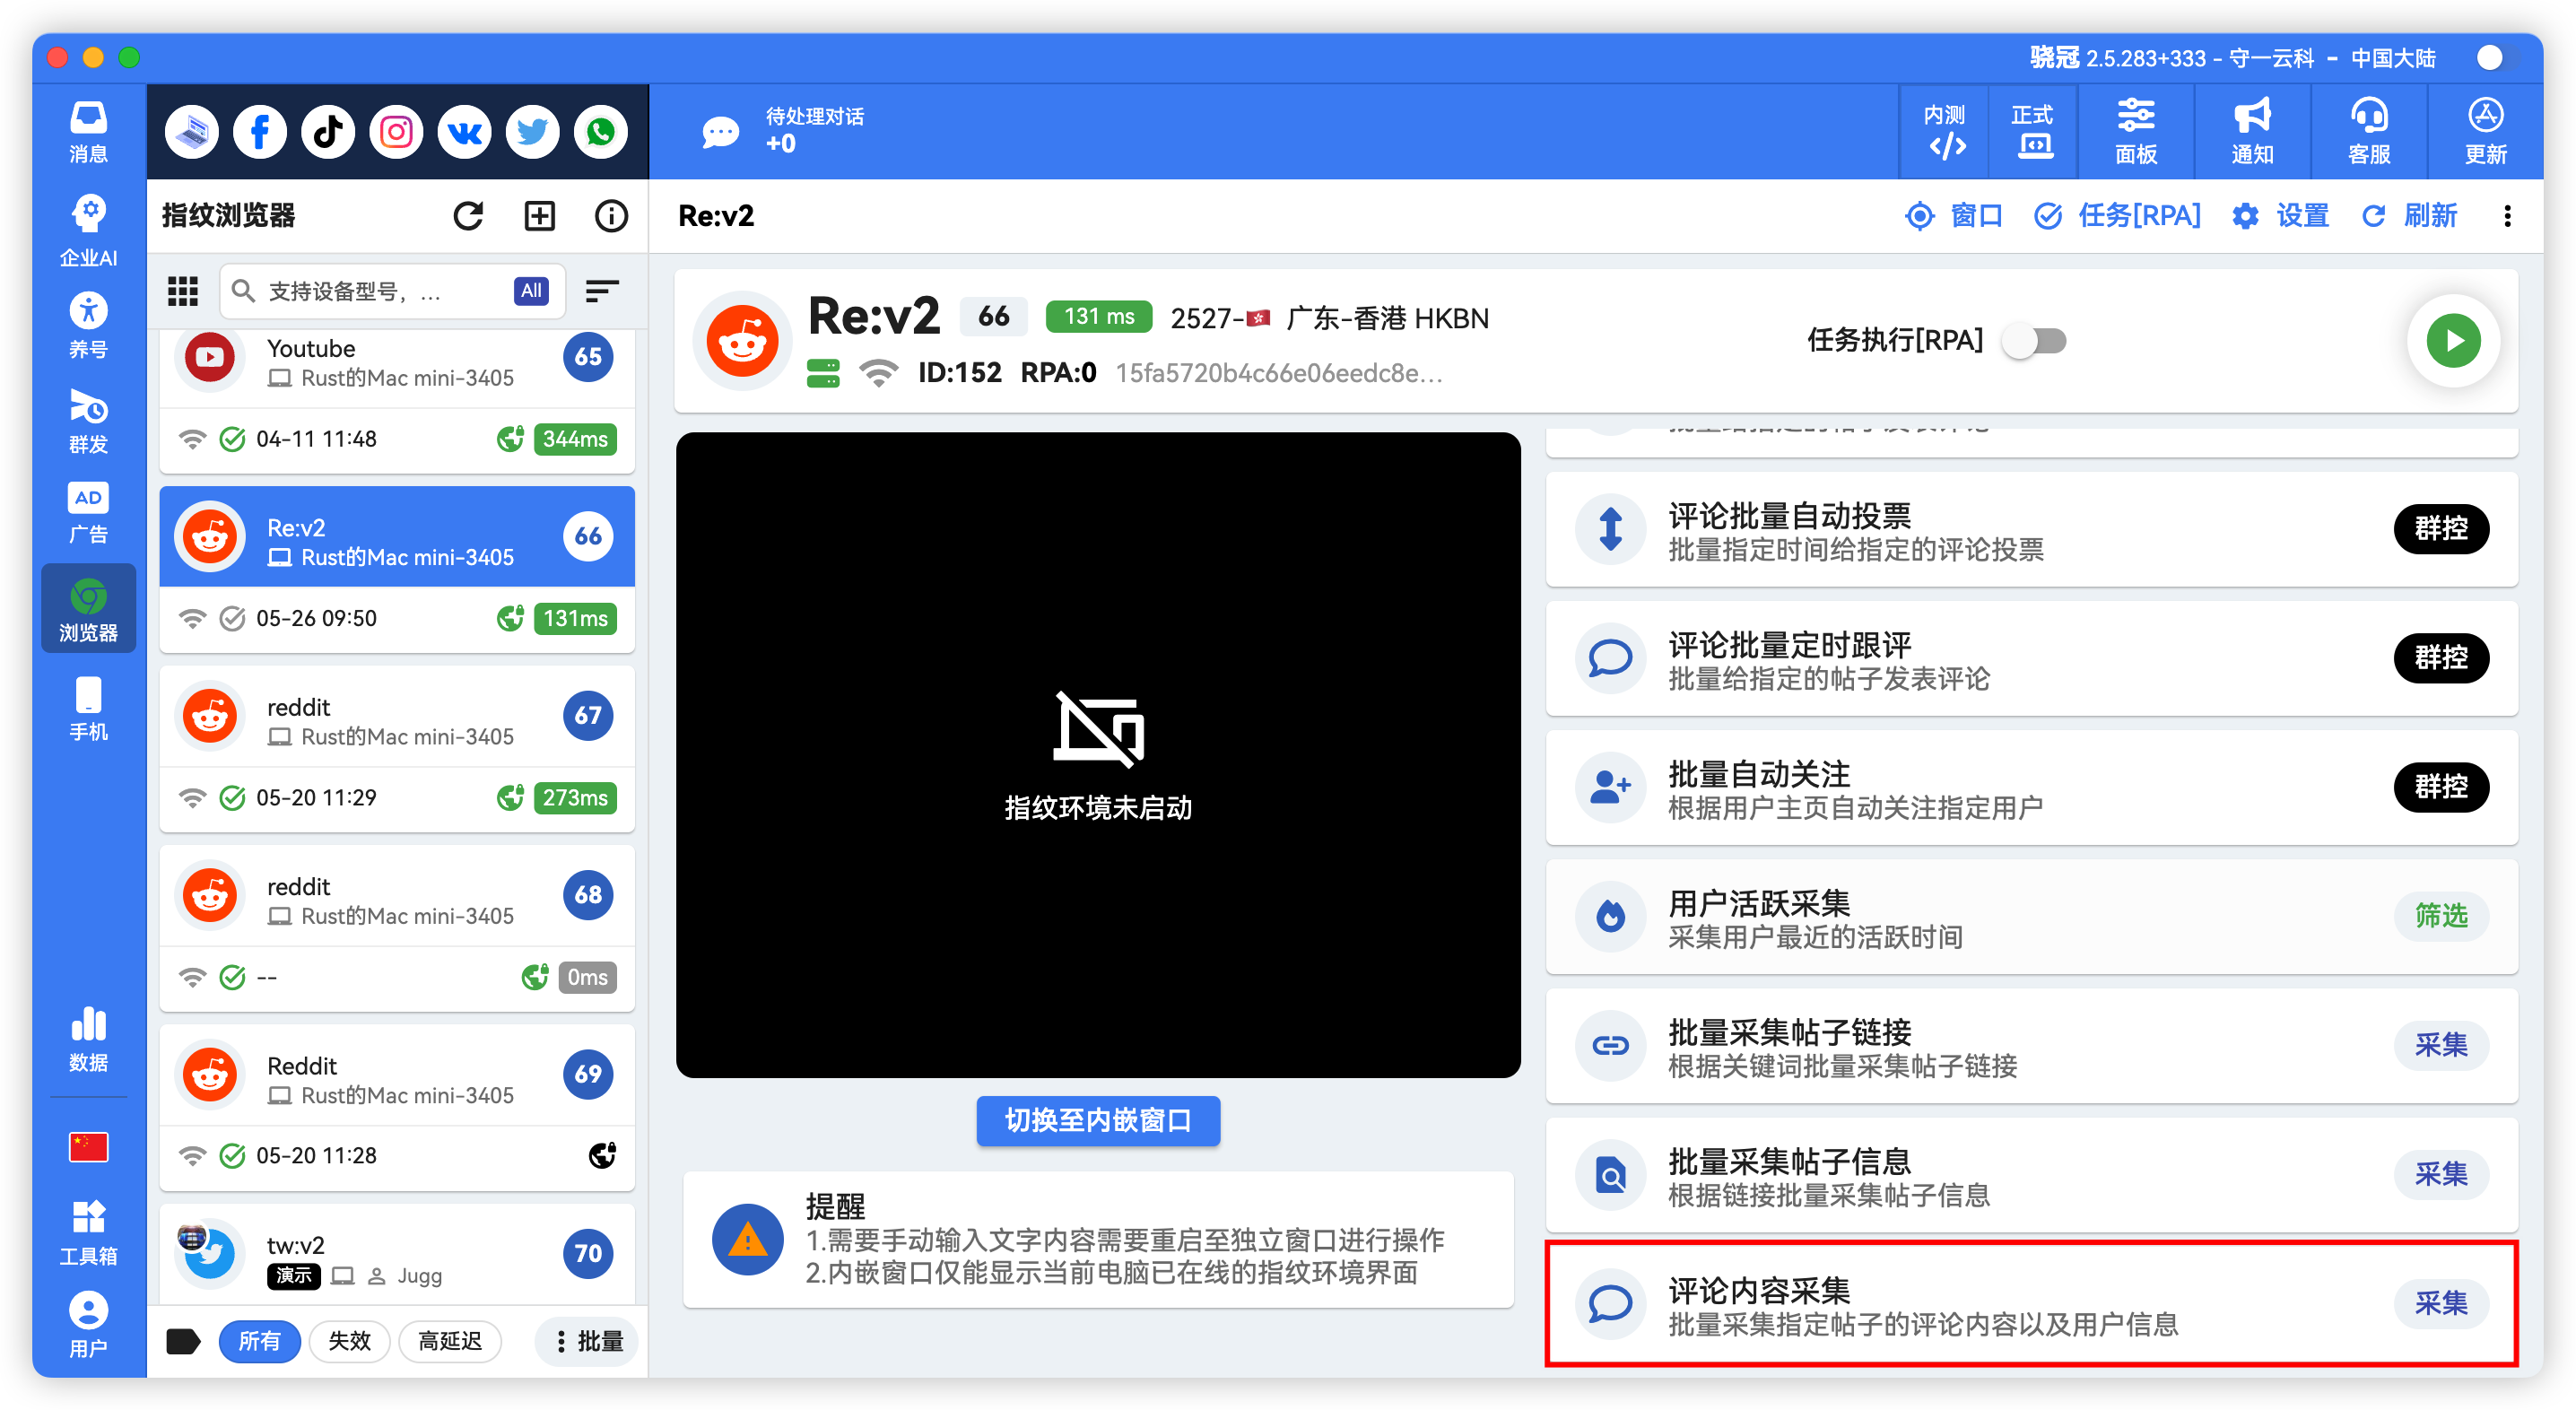This screenshot has width=2576, height=1410.
Task: Click 群控 for 评论批量定时跟评
Action: [x=2440, y=657]
